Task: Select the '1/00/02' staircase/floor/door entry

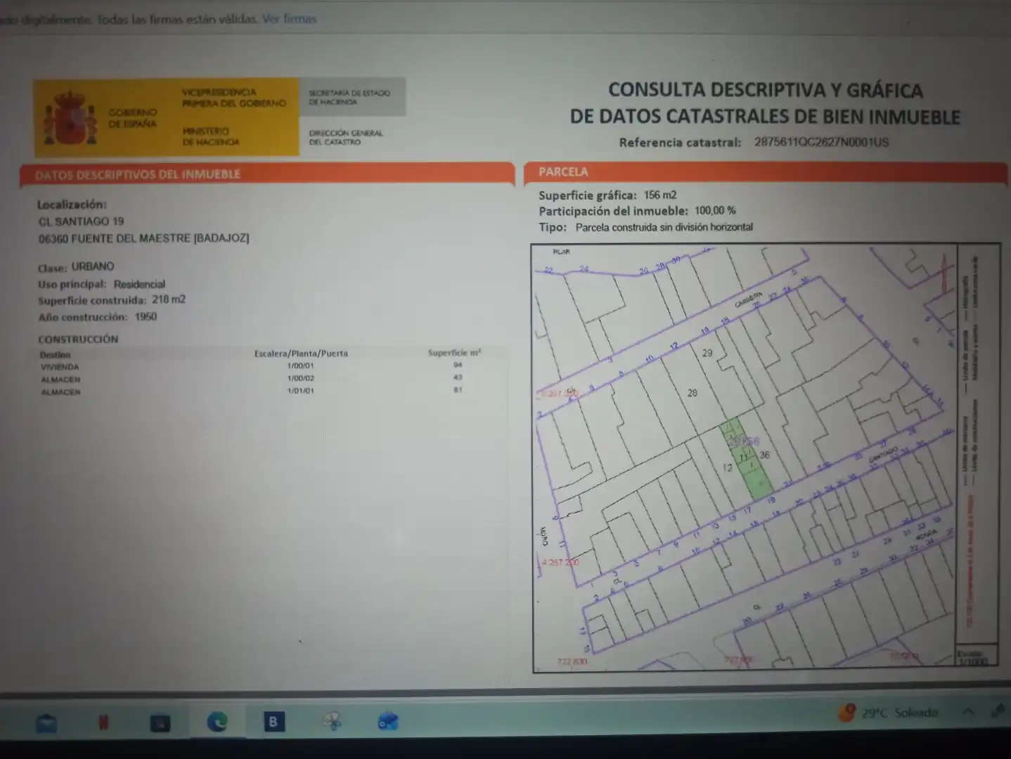Action: tap(300, 378)
